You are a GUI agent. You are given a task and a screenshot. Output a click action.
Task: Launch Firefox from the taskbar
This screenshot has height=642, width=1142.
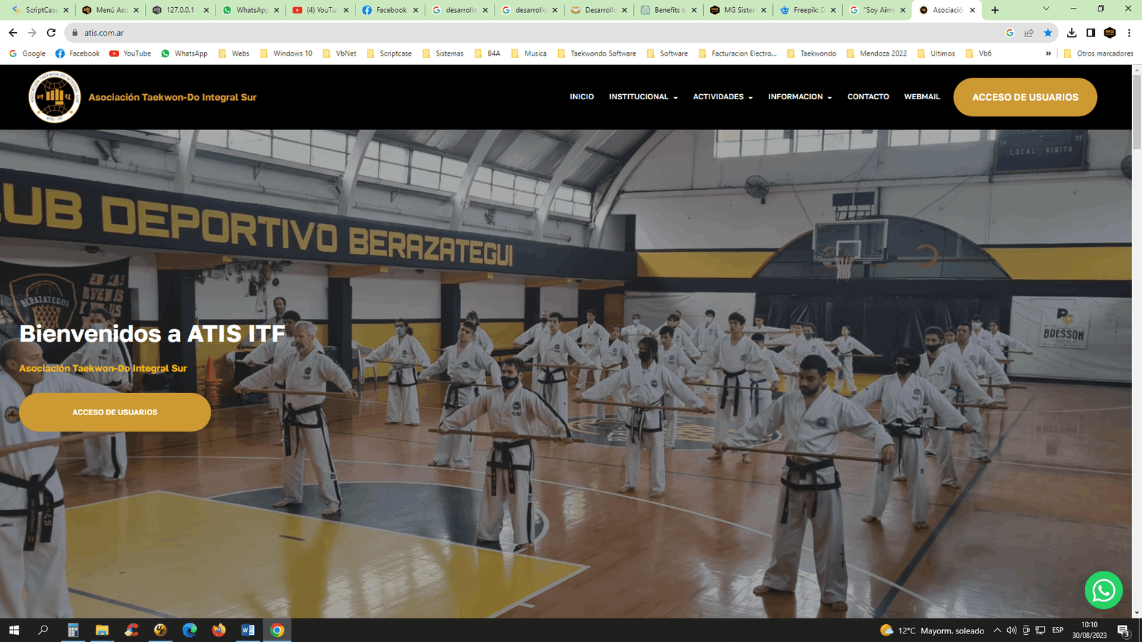[218, 630]
